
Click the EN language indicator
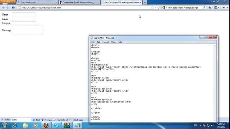click(195, 125)
